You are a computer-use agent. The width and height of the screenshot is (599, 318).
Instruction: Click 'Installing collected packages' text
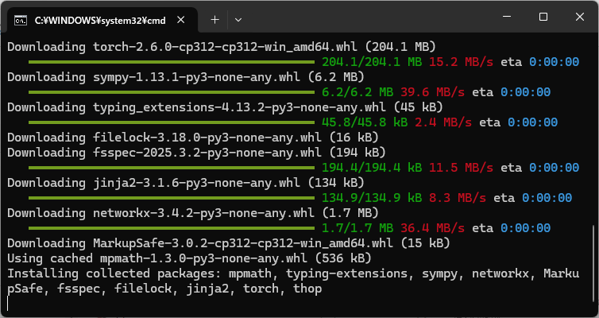(114, 274)
